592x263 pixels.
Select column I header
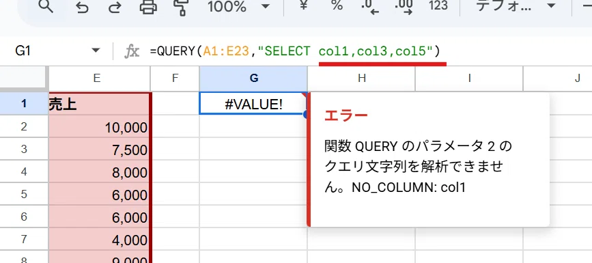click(469, 79)
